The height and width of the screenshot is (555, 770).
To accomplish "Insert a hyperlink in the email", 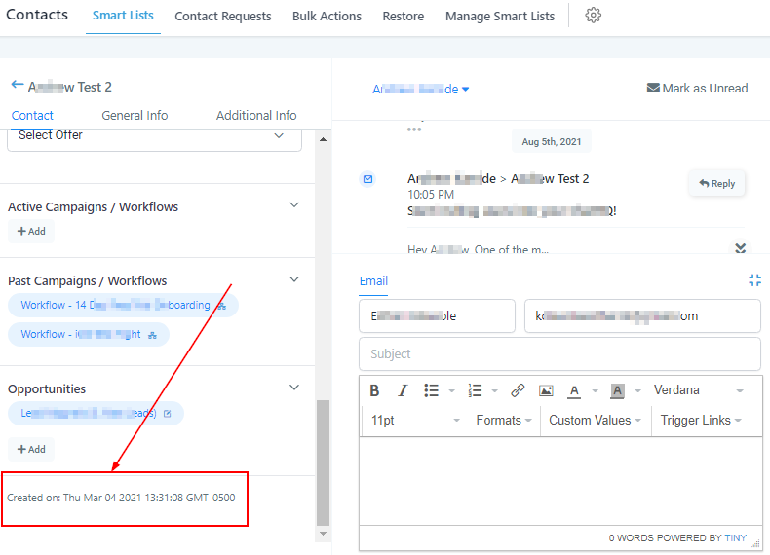I will click(518, 390).
